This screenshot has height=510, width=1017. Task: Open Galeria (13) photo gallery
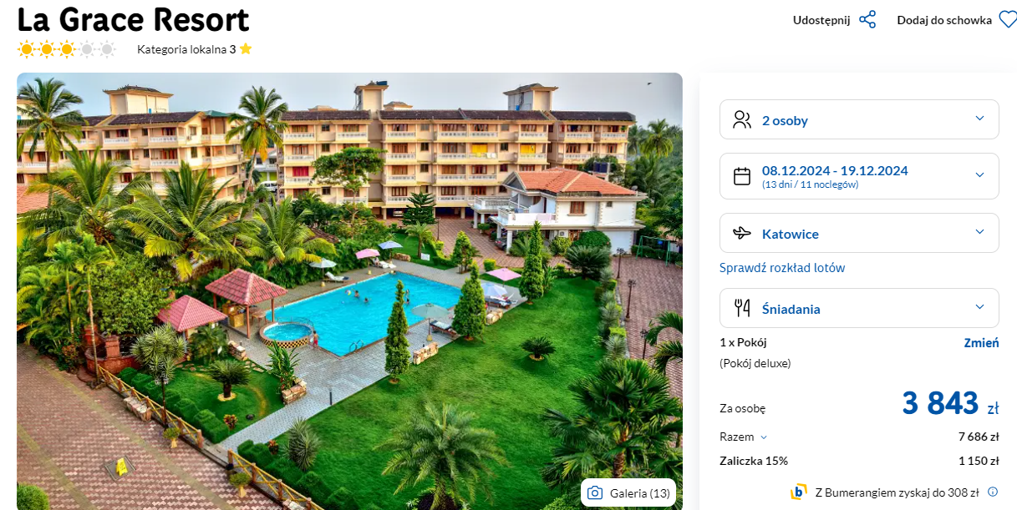point(628,493)
